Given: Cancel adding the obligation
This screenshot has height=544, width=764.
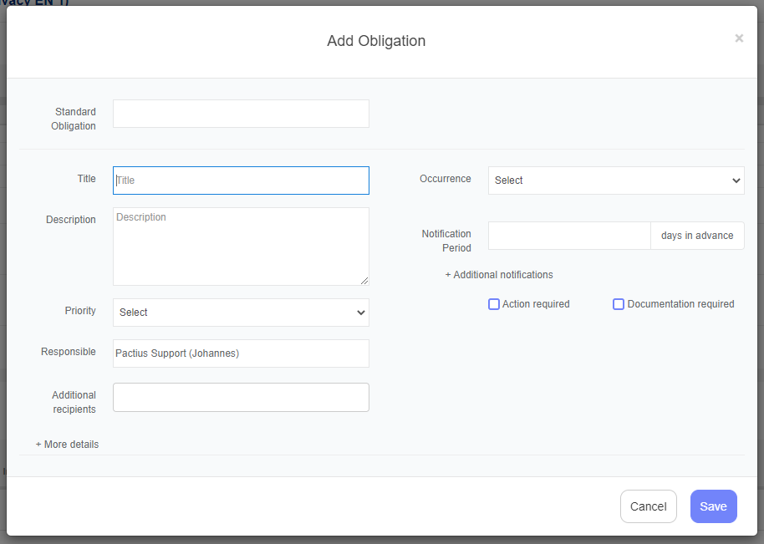Looking at the screenshot, I should coord(648,506).
